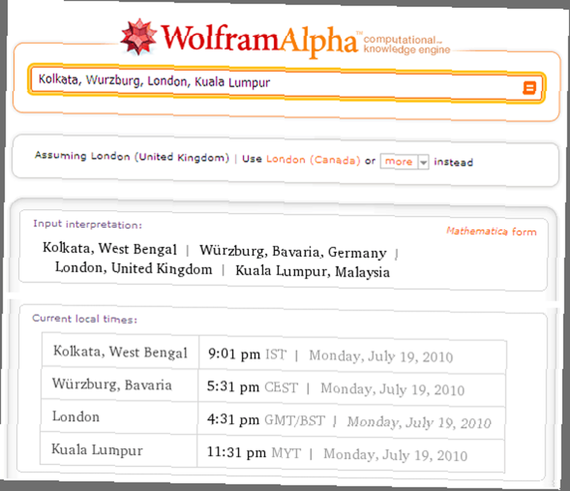Viewport: 570px width, 491px height.
Task: Select 'London, United Kingdom' in input interpretation
Action: pos(133,268)
